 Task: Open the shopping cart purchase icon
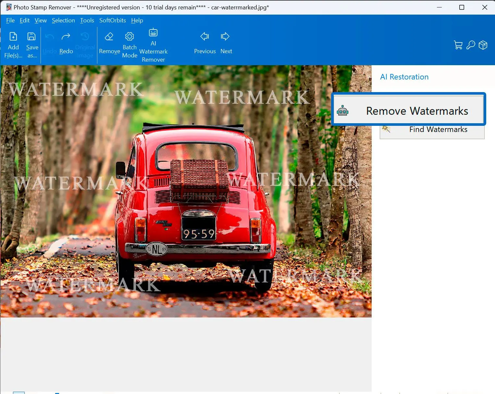coord(458,45)
